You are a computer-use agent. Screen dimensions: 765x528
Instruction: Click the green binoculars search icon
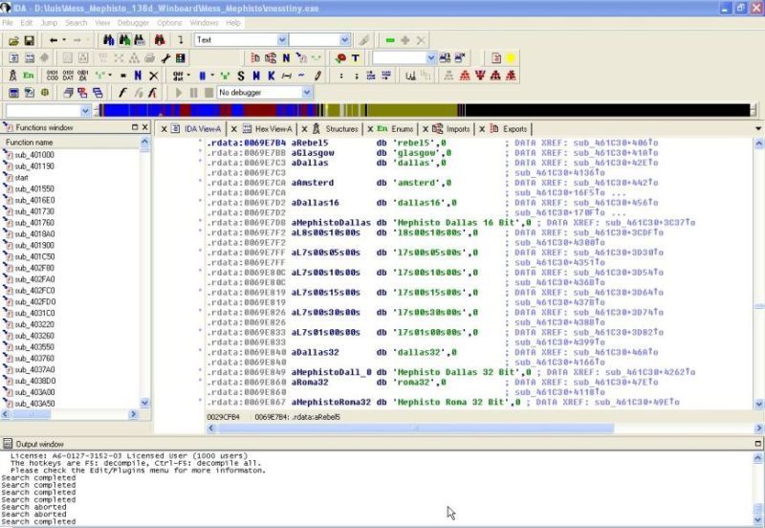pyautogui.click(x=124, y=40)
